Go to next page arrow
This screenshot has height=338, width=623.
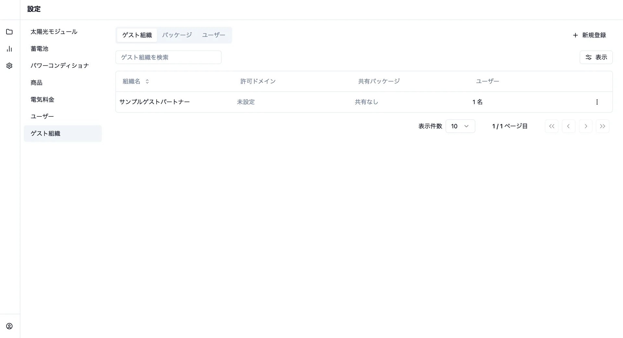pos(585,126)
